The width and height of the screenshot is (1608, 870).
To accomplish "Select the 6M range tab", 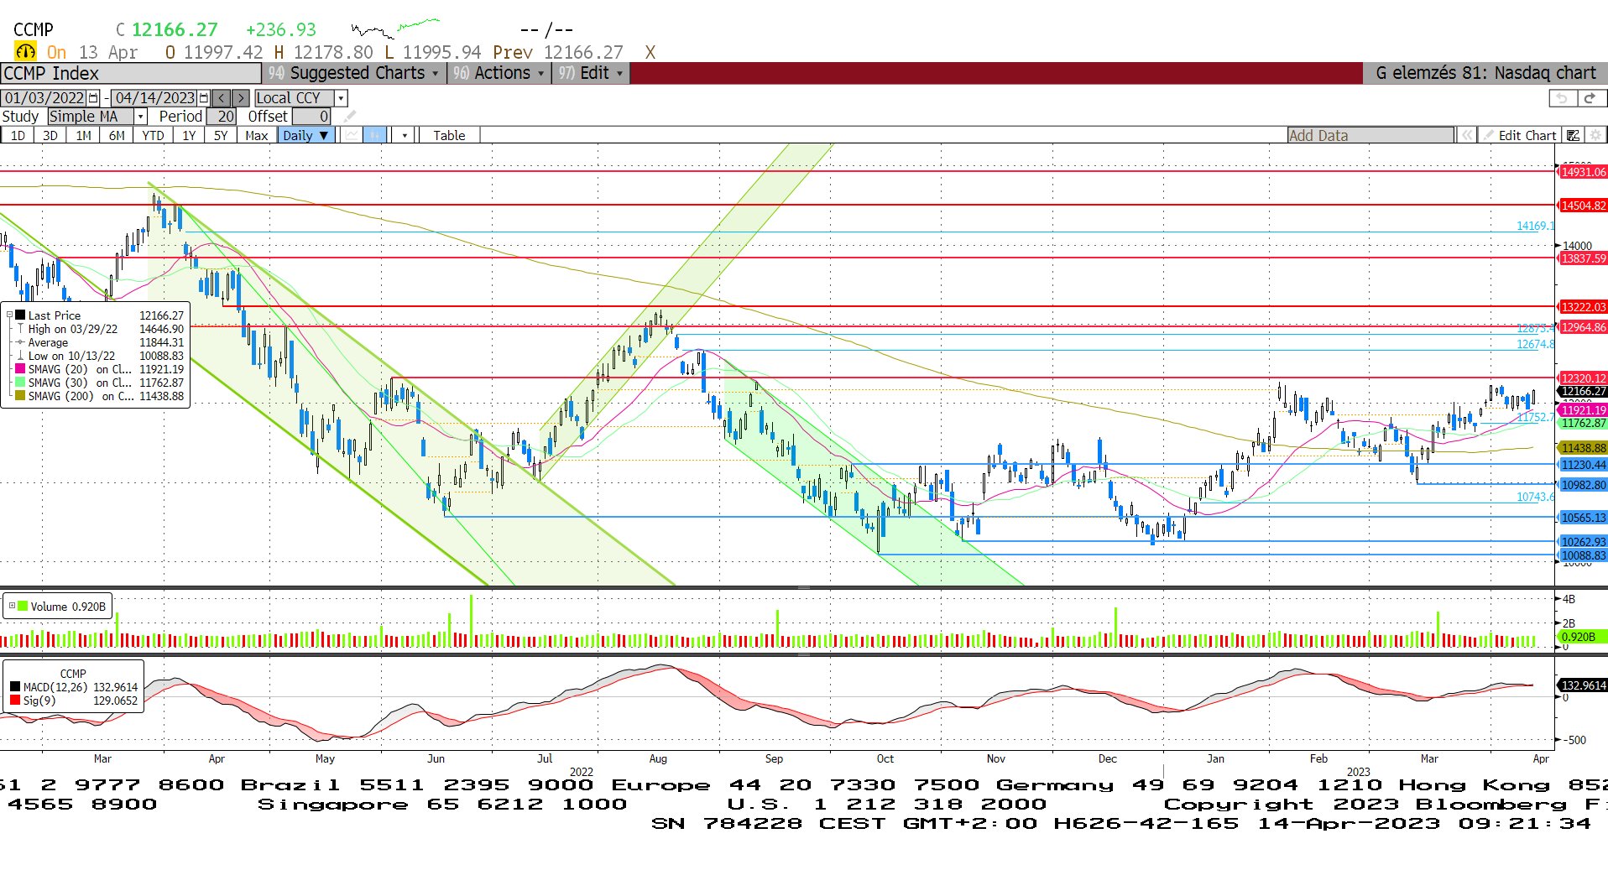I will [117, 135].
